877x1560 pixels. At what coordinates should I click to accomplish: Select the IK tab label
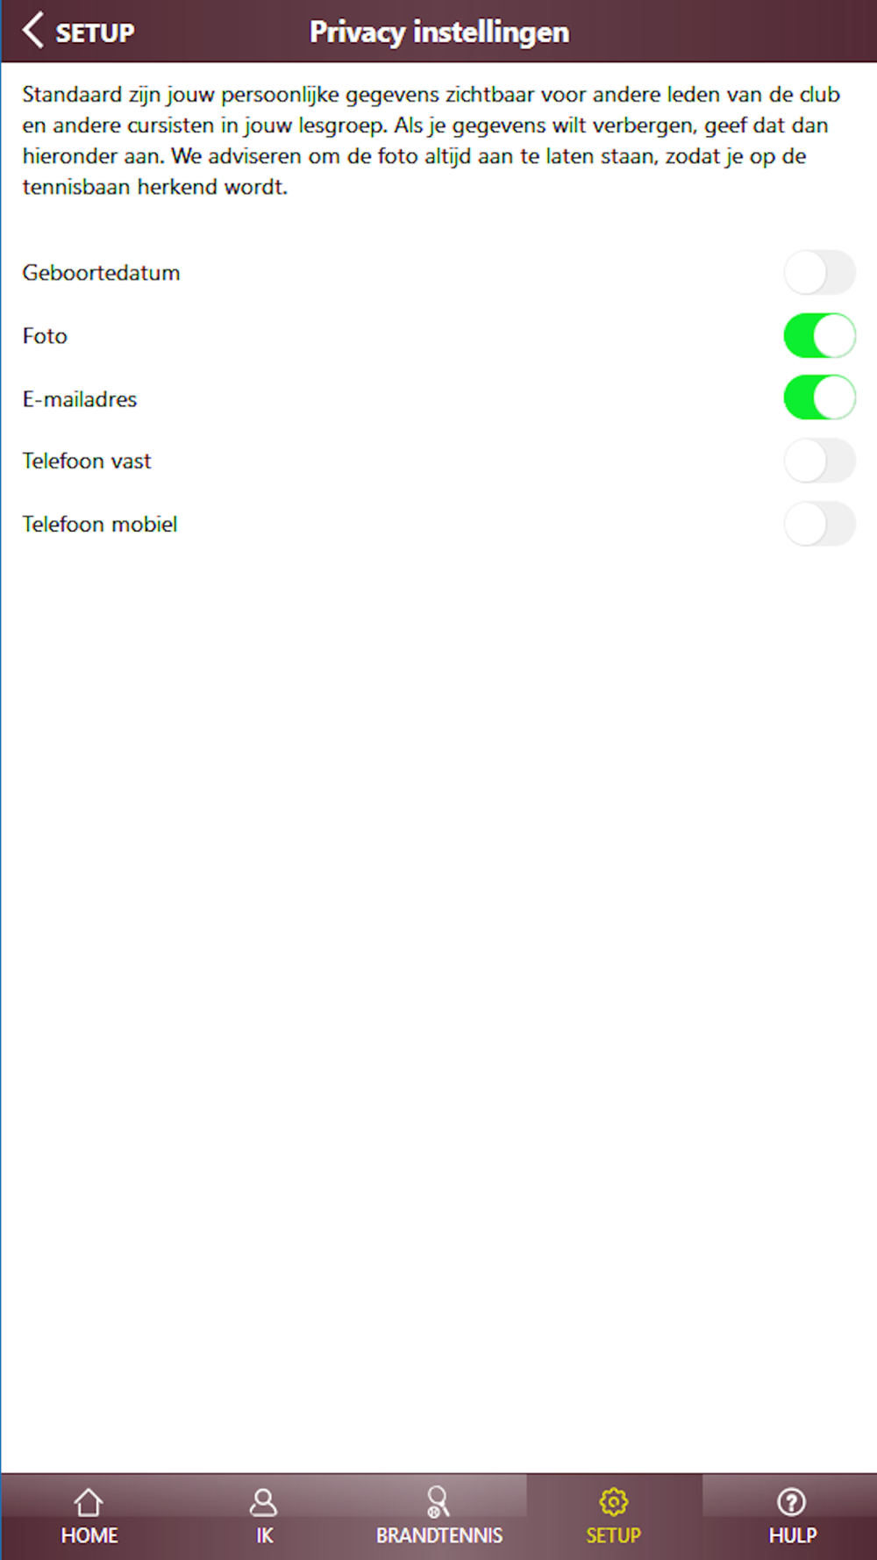265,1535
